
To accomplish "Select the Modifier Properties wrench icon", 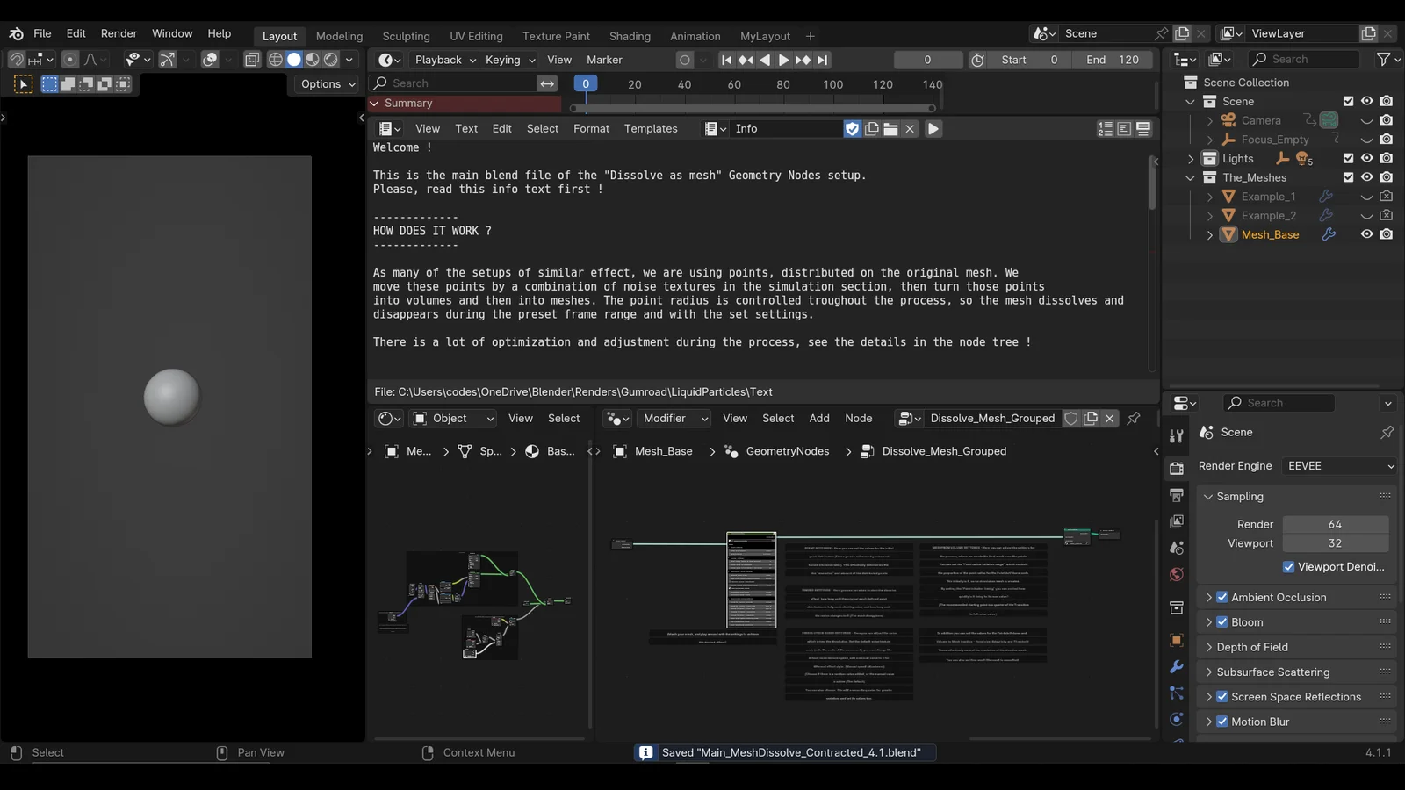I will 1177,665.
